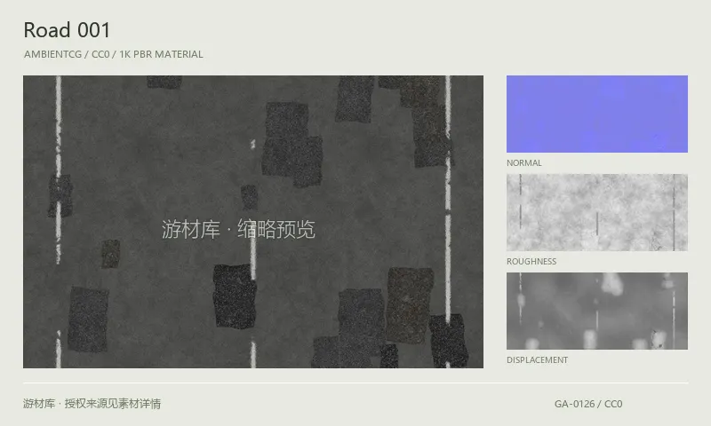The height and width of the screenshot is (426, 711).
Task: Click the 'DISPLACEMENT' label
Action: pyautogui.click(x=538, y=360)
